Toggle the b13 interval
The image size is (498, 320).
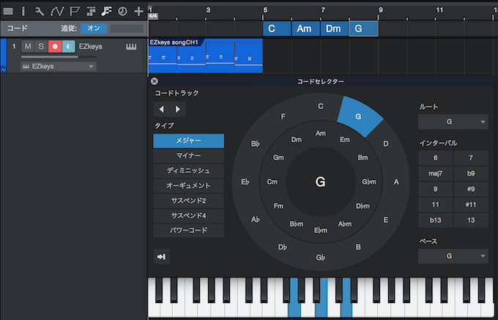pos(436,220)
